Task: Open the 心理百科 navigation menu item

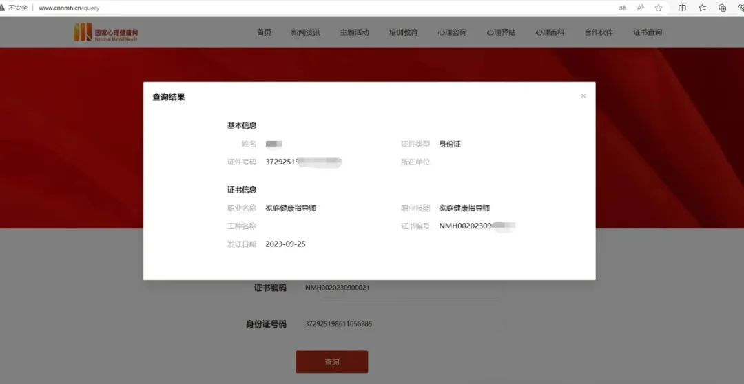Action: pos(550,32)
